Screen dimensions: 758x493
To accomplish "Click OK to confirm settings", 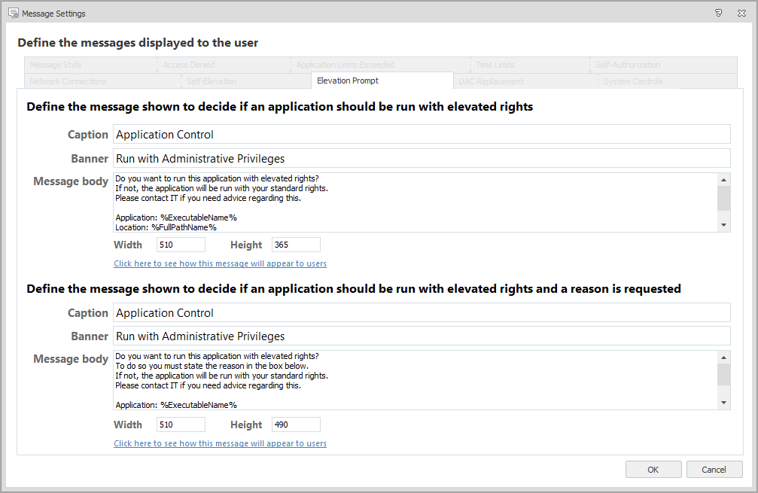I will 653,470.
